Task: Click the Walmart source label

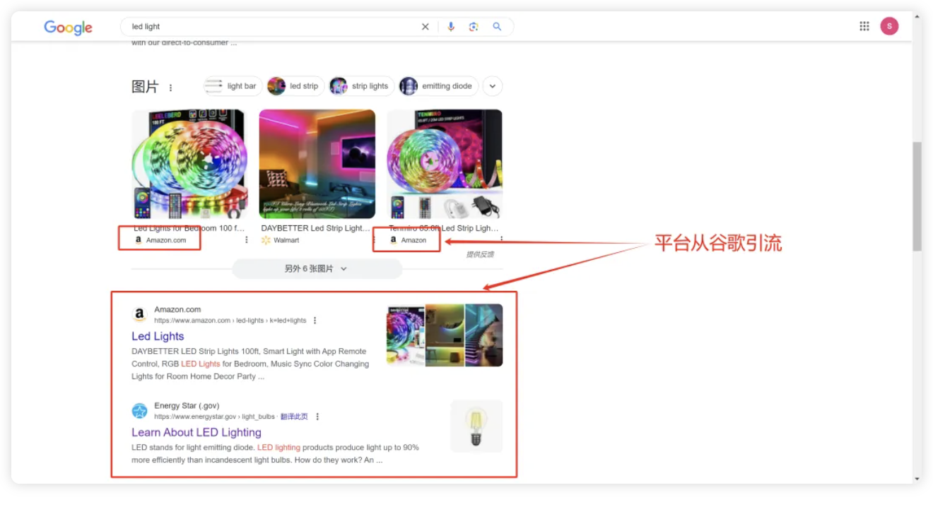Action: coord(286,240)
